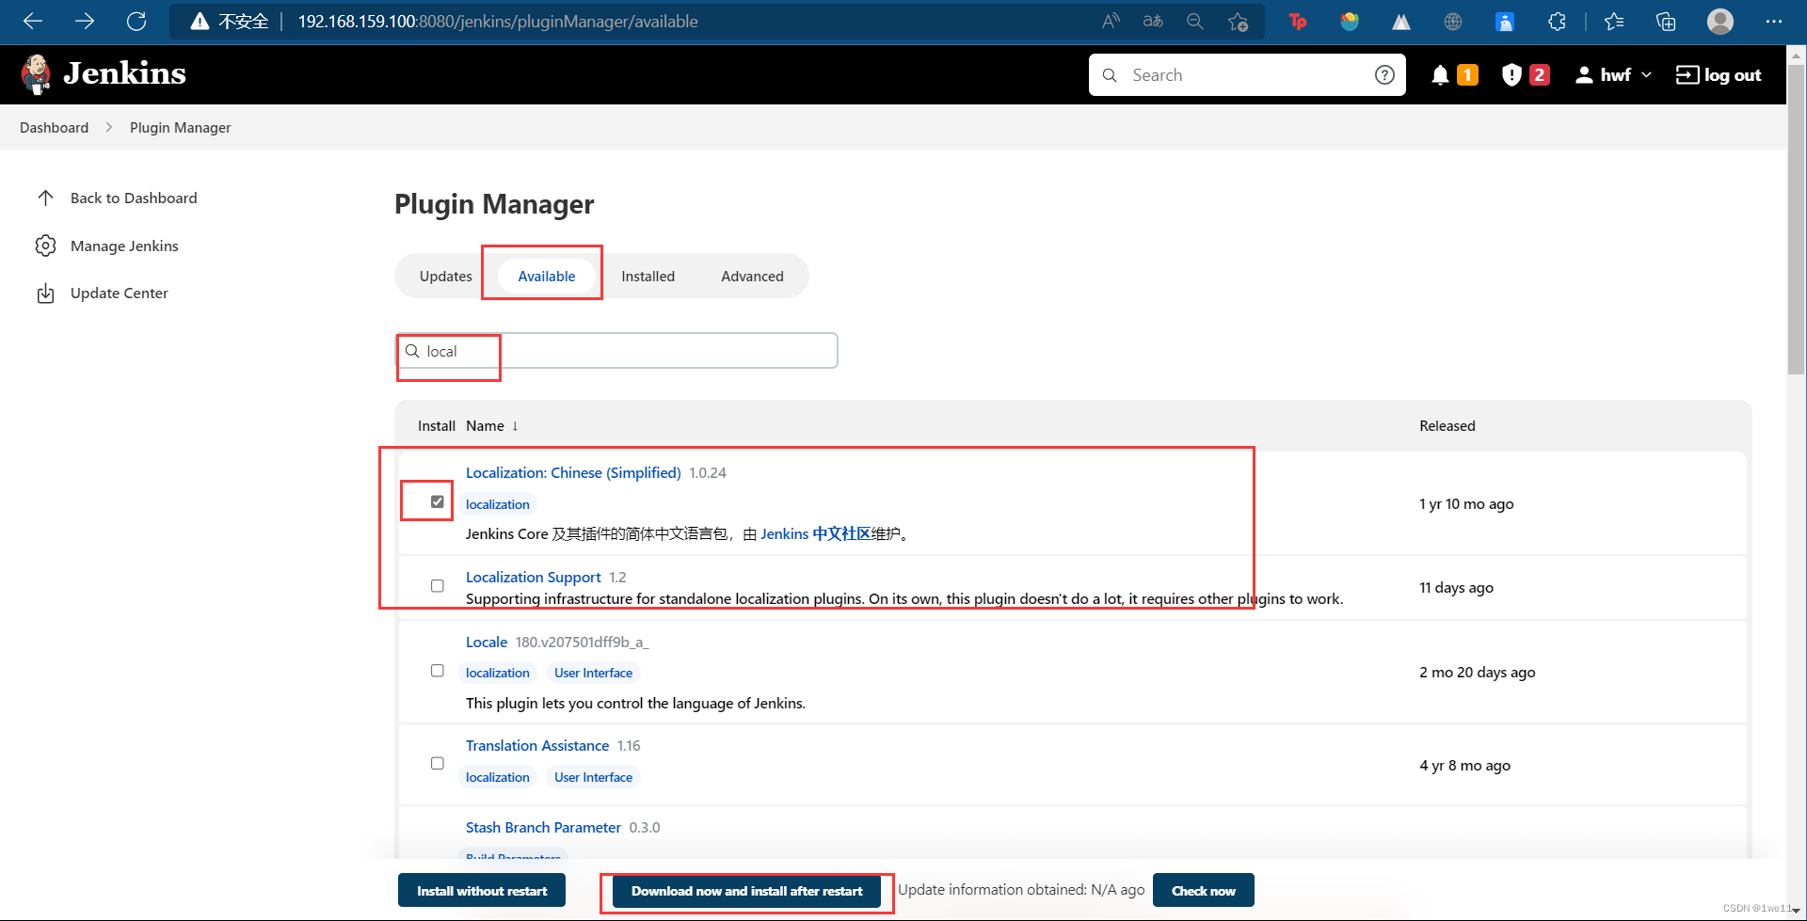Click the Manage Jenkins gear icon

(45, 246)
